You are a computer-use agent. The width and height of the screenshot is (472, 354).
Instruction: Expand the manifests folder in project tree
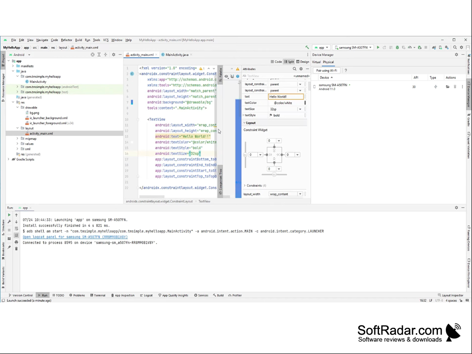point(13,66)
